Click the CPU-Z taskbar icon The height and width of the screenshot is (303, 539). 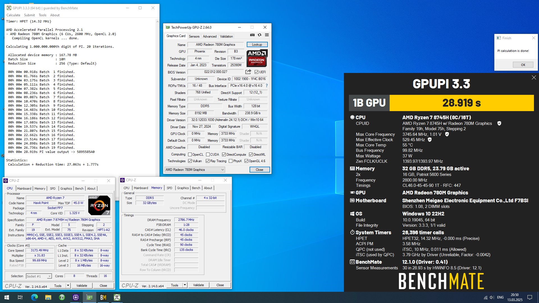point(76,297)
